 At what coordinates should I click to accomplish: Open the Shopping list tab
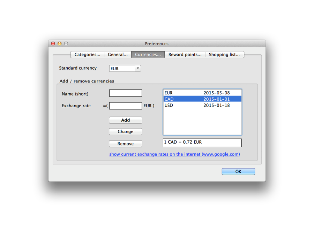224,55
